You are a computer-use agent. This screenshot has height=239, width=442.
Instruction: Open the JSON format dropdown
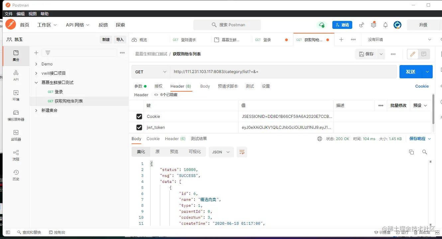coord(221,152)
